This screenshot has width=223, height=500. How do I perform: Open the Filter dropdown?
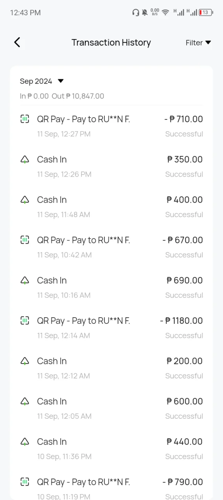(x=198, y=43)
